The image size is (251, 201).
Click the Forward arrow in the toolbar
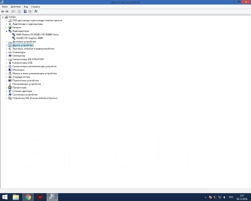[x=7, y=11]
